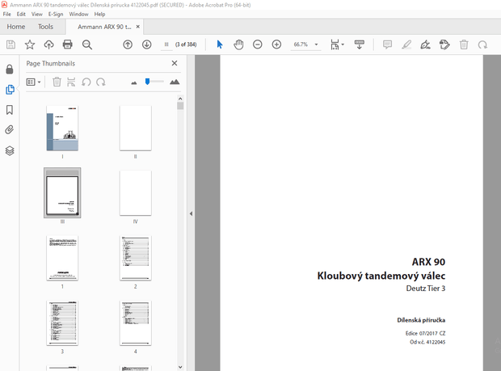Open the Attachments paperclip panel
The image size is (501, 371).
click(x=10, y=130)
